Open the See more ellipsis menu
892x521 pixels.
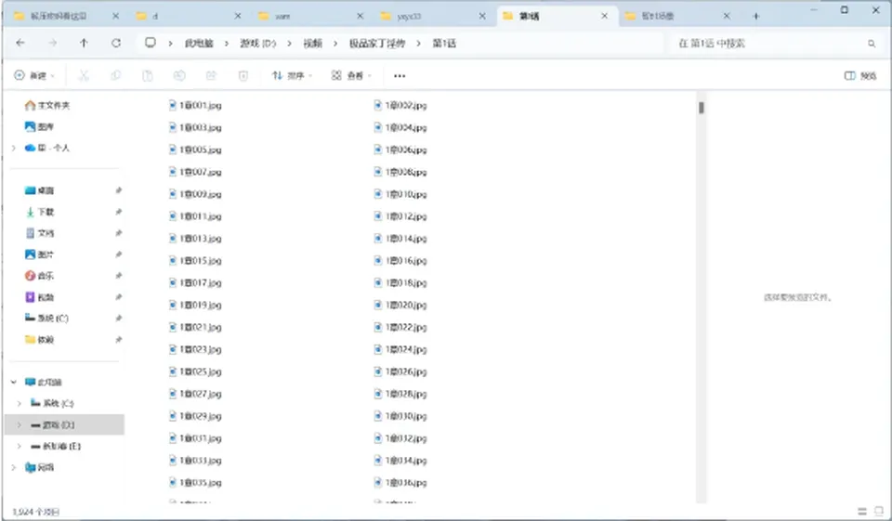pos(400,75)
